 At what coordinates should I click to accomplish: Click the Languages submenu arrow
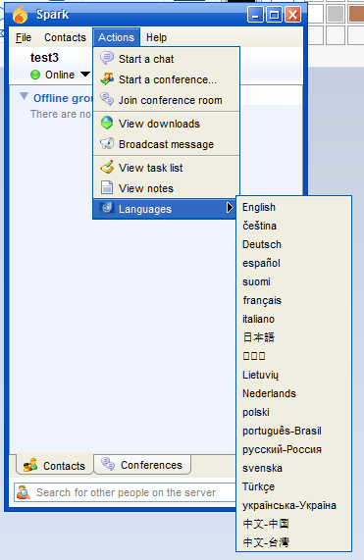[x=230, y=208]
